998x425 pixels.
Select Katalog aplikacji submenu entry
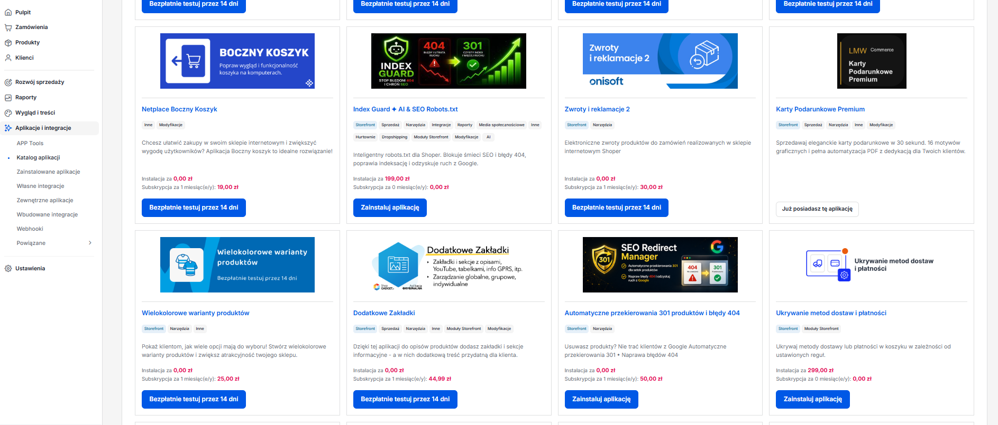point(38,158)
